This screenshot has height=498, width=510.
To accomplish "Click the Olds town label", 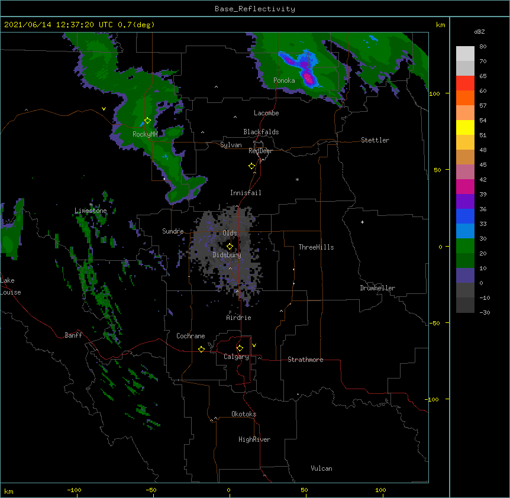I will click(x=230, y=233).
